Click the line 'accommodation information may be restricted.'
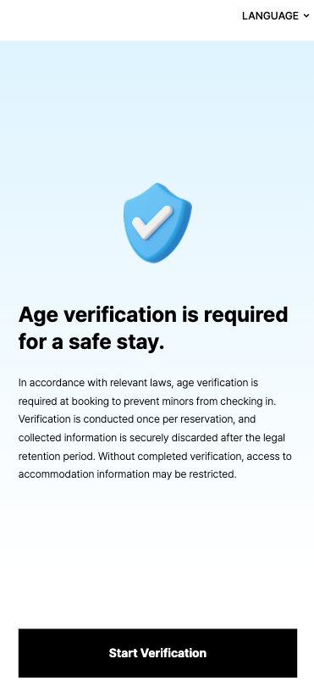This screenshot has height=692, width=314. tap(128, 474)
